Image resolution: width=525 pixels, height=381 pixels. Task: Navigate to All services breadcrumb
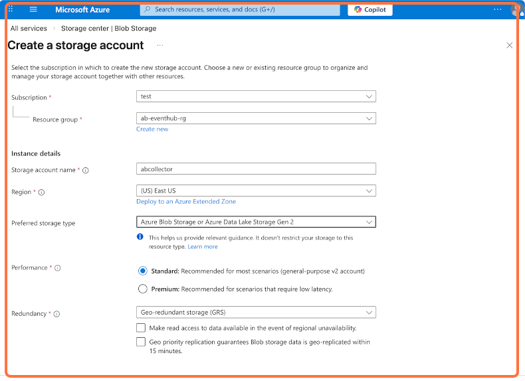tap(29, 29)
